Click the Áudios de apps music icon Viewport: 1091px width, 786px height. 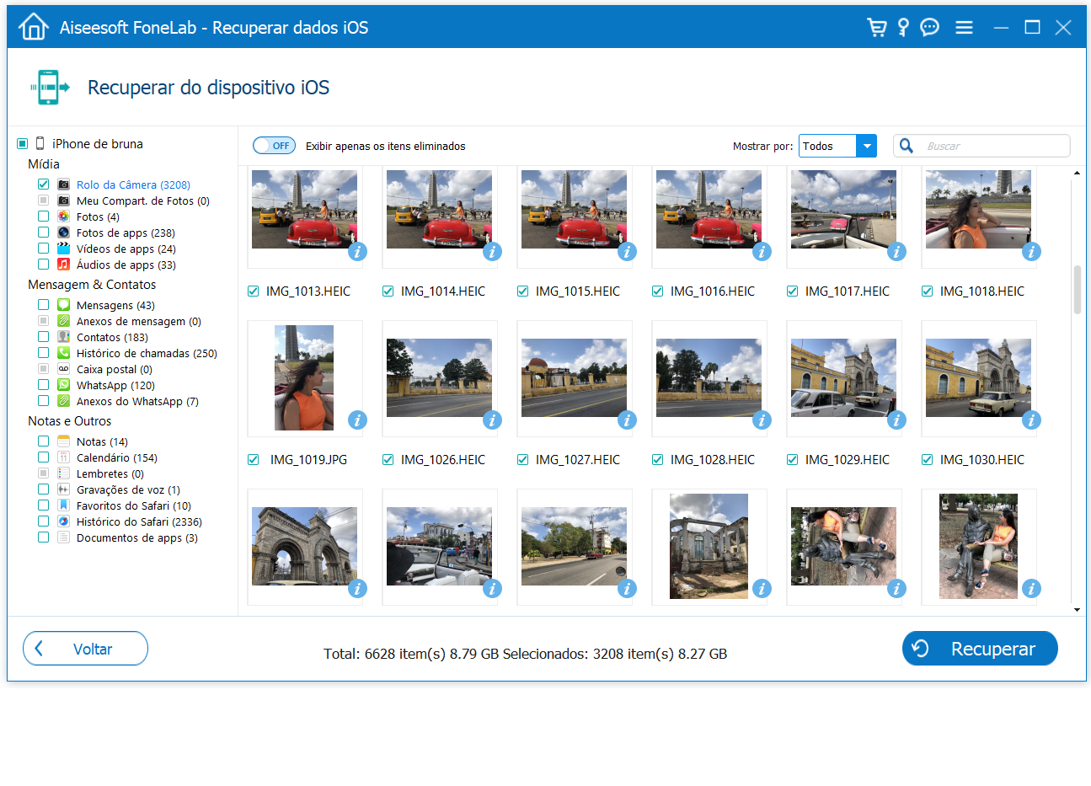[x=63, y=265]
